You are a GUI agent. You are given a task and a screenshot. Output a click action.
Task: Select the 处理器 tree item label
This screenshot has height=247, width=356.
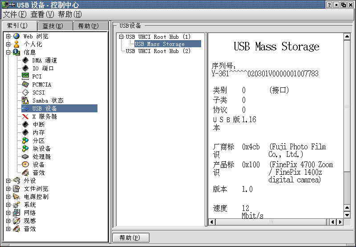coord(42,156)
